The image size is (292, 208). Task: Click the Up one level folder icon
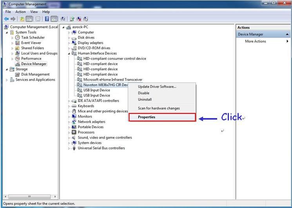[22, 19]
